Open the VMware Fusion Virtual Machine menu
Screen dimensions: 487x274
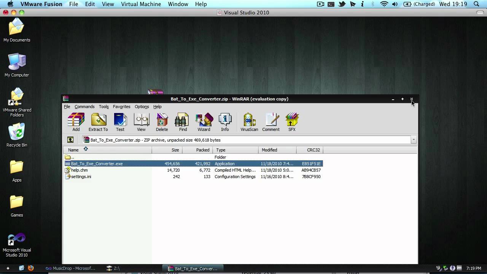pyautogui.click(x=141, y=4)
